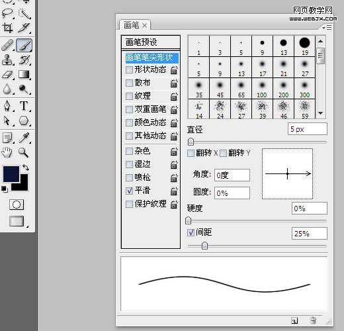
Task: Select the Magic Wand tool
Action: (x=24, y=13)
